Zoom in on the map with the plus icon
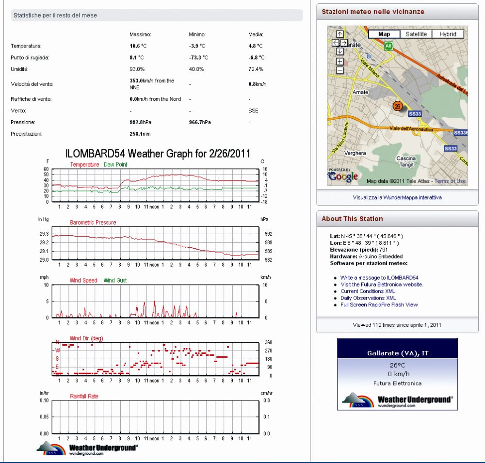Screen dimensions: 485x463 [x=339, y=62]
